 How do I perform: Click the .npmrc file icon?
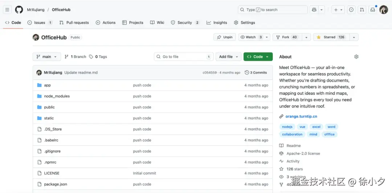click(x=39, y=162)
